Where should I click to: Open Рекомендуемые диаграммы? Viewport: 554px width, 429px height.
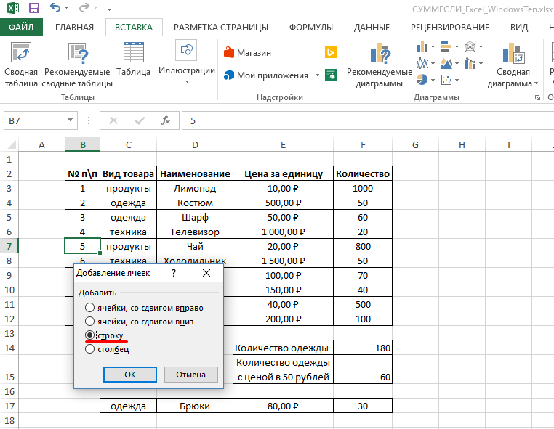pyautogui.click(x=379, y=65)
